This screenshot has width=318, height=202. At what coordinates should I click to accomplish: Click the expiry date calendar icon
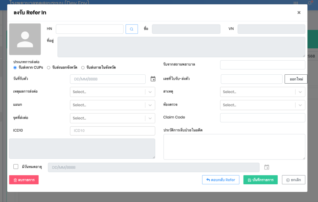click(266, 167)
